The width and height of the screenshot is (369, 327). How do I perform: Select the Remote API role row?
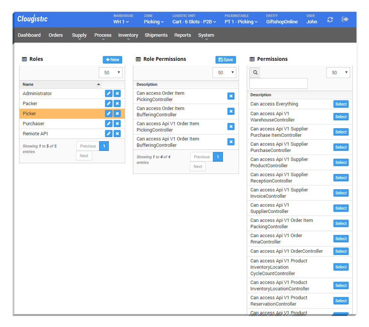point(72,134)
